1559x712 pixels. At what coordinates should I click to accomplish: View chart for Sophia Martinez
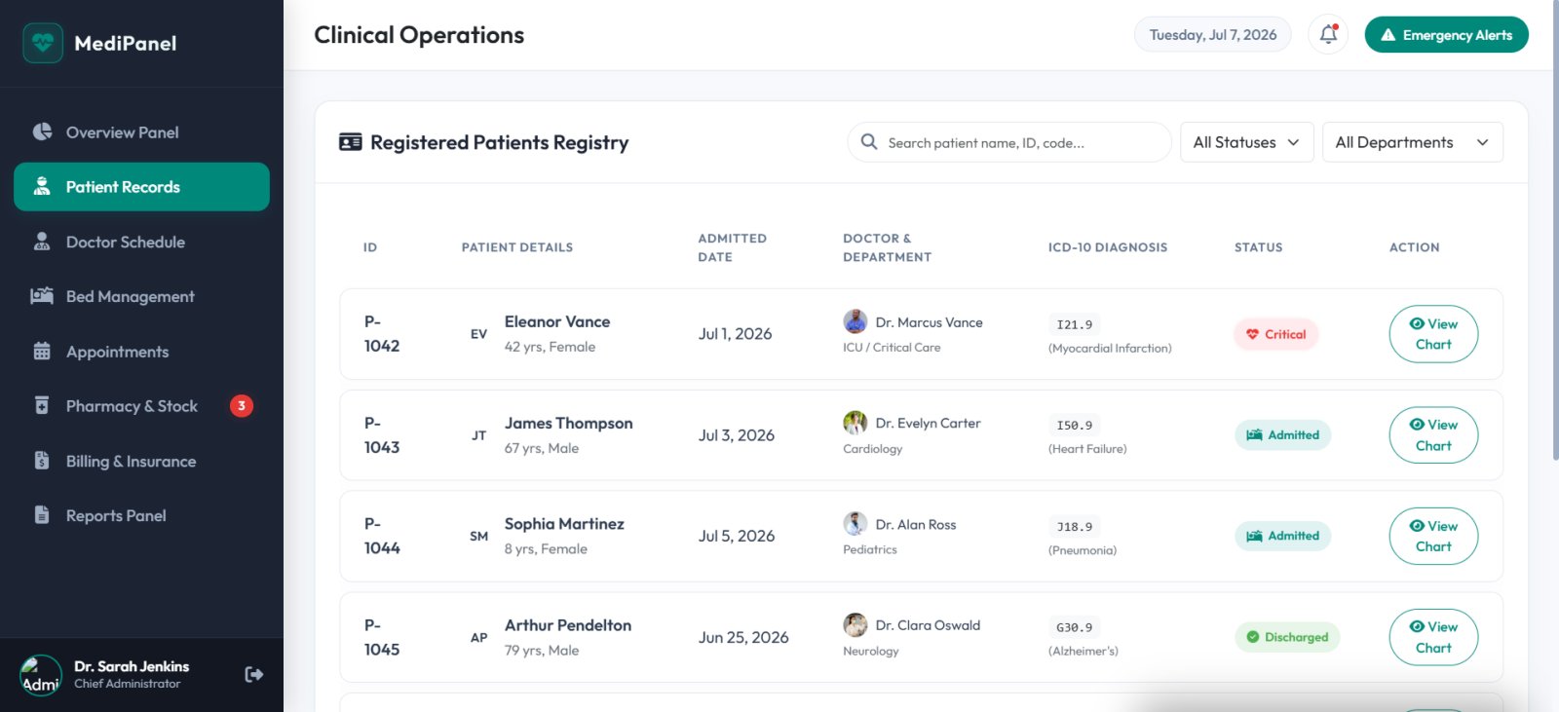(x=1433, y=536)
